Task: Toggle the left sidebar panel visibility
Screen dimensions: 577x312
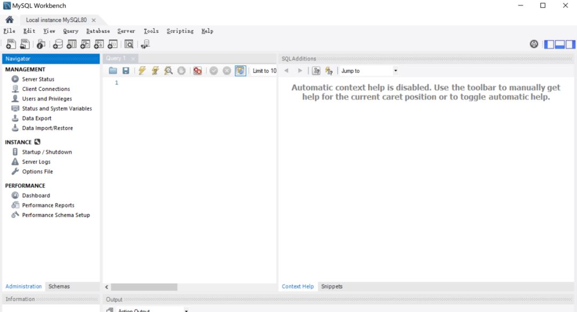Action: [549, 44]
